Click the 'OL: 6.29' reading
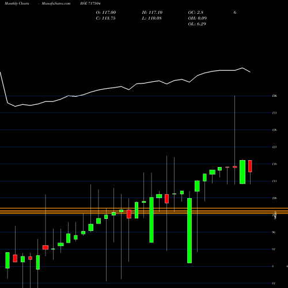 [197, 24]
